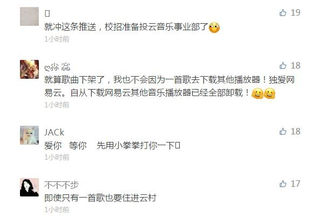Viewport: 320px width, 224px height.
Task: Visit the JACk username link
Action: tap(55, 133)
